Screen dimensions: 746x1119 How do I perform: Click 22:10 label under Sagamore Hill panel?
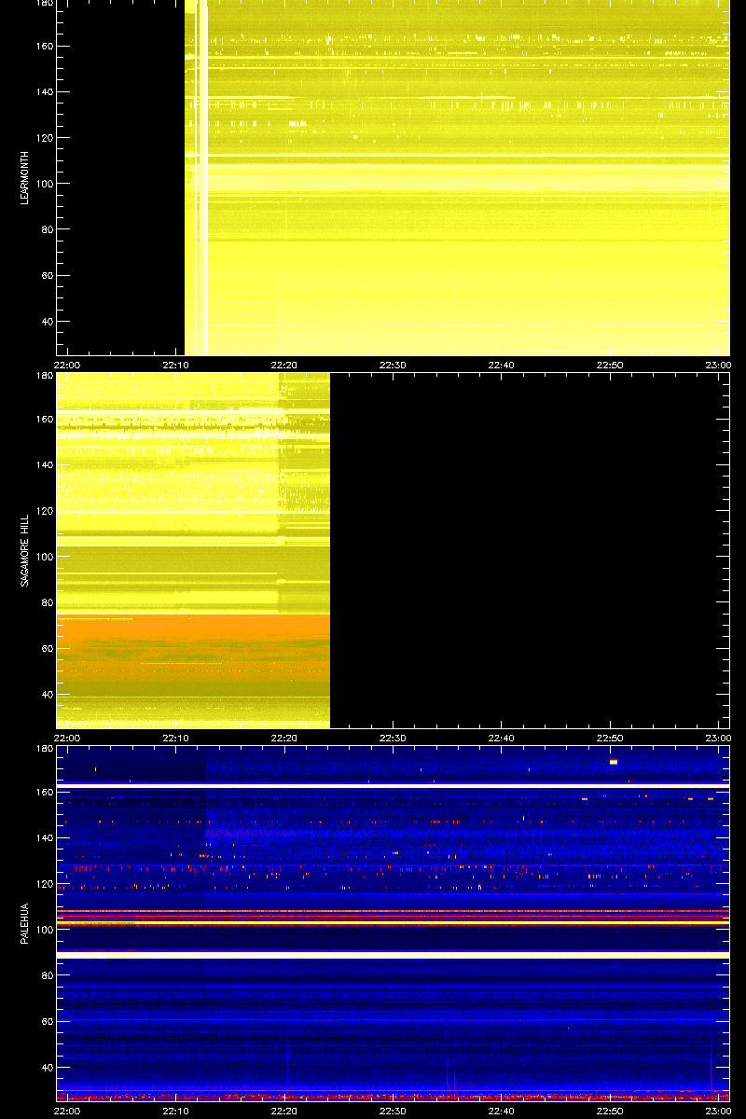(x=176, y=737)
